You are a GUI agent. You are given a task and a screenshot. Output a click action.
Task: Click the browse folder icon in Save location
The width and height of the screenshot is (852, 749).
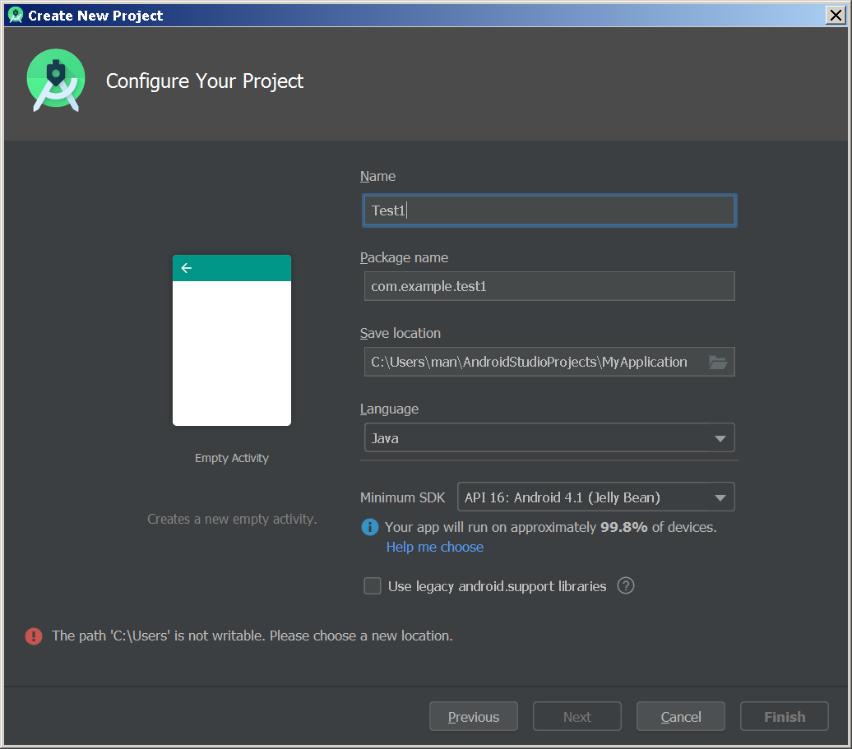tap(717, 363)
